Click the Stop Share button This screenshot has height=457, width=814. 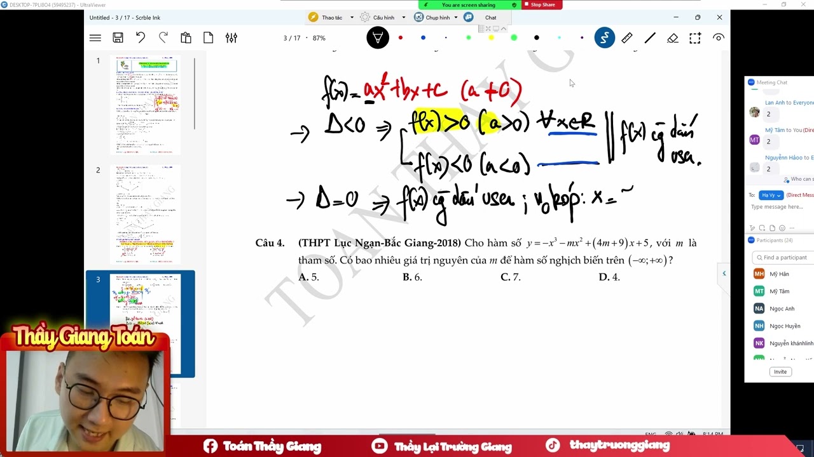[542, 4]
